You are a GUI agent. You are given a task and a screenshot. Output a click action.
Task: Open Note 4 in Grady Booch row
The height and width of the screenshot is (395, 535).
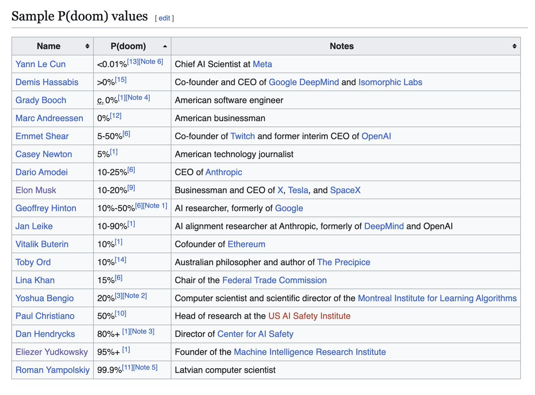tap(138, 97)
